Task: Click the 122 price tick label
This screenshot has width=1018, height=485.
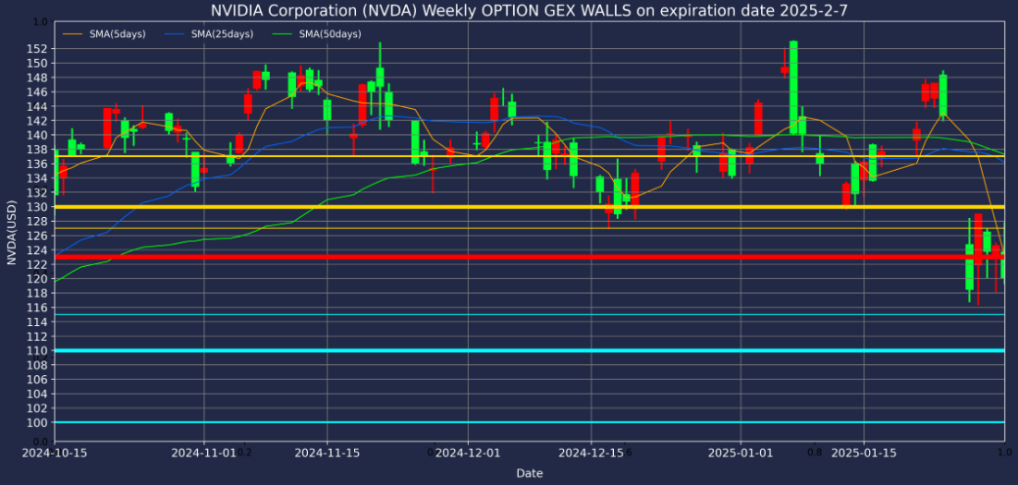Action: (x=38, y=264)
